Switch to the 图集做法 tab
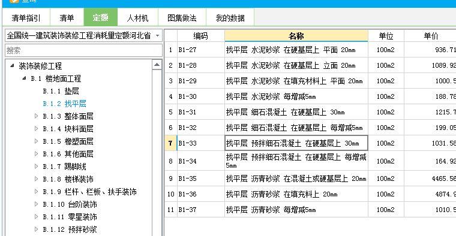 pyautogui.click(x=182, y=17)
